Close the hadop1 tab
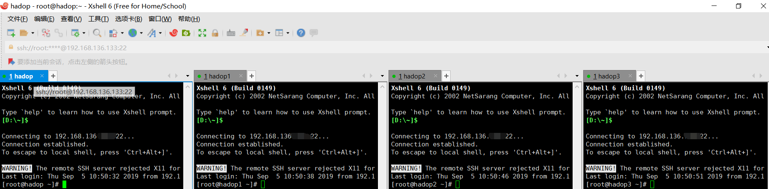This screenshot has width=769, height=189. pos(241,76)
